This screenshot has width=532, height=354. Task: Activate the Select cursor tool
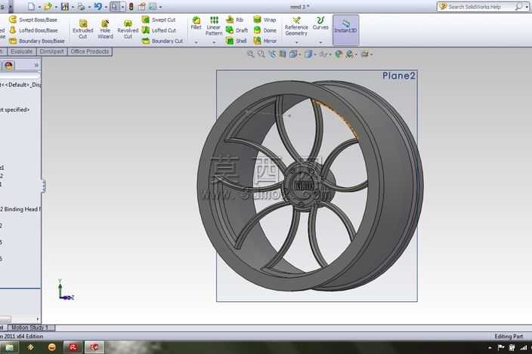pyautogui.click(x=114, y=7)
